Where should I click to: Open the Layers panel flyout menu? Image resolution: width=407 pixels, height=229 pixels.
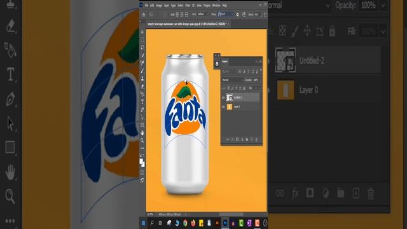click(x=261, y=62)
